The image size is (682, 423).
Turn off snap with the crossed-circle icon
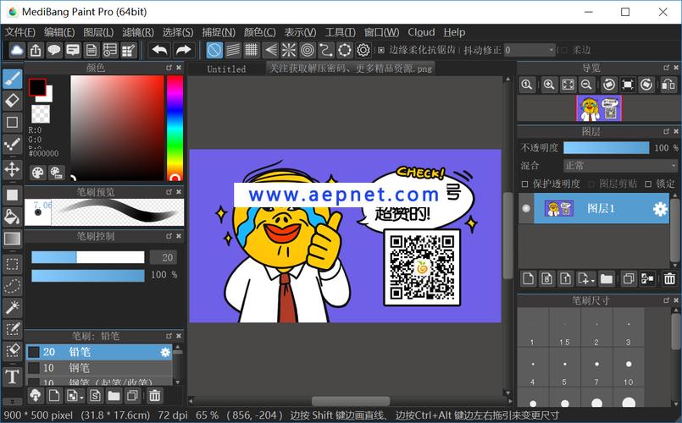click(x=214, y=51)
